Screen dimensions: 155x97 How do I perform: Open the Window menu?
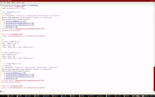[18, 3]
